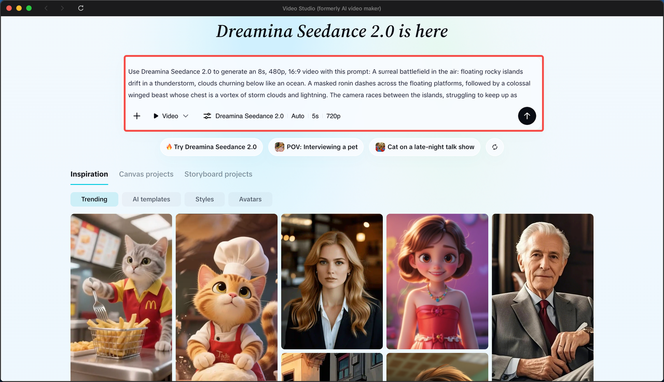Open the cat serving fries thumbnail
This screenshot has height=382, width=664.
pos(121,298)
